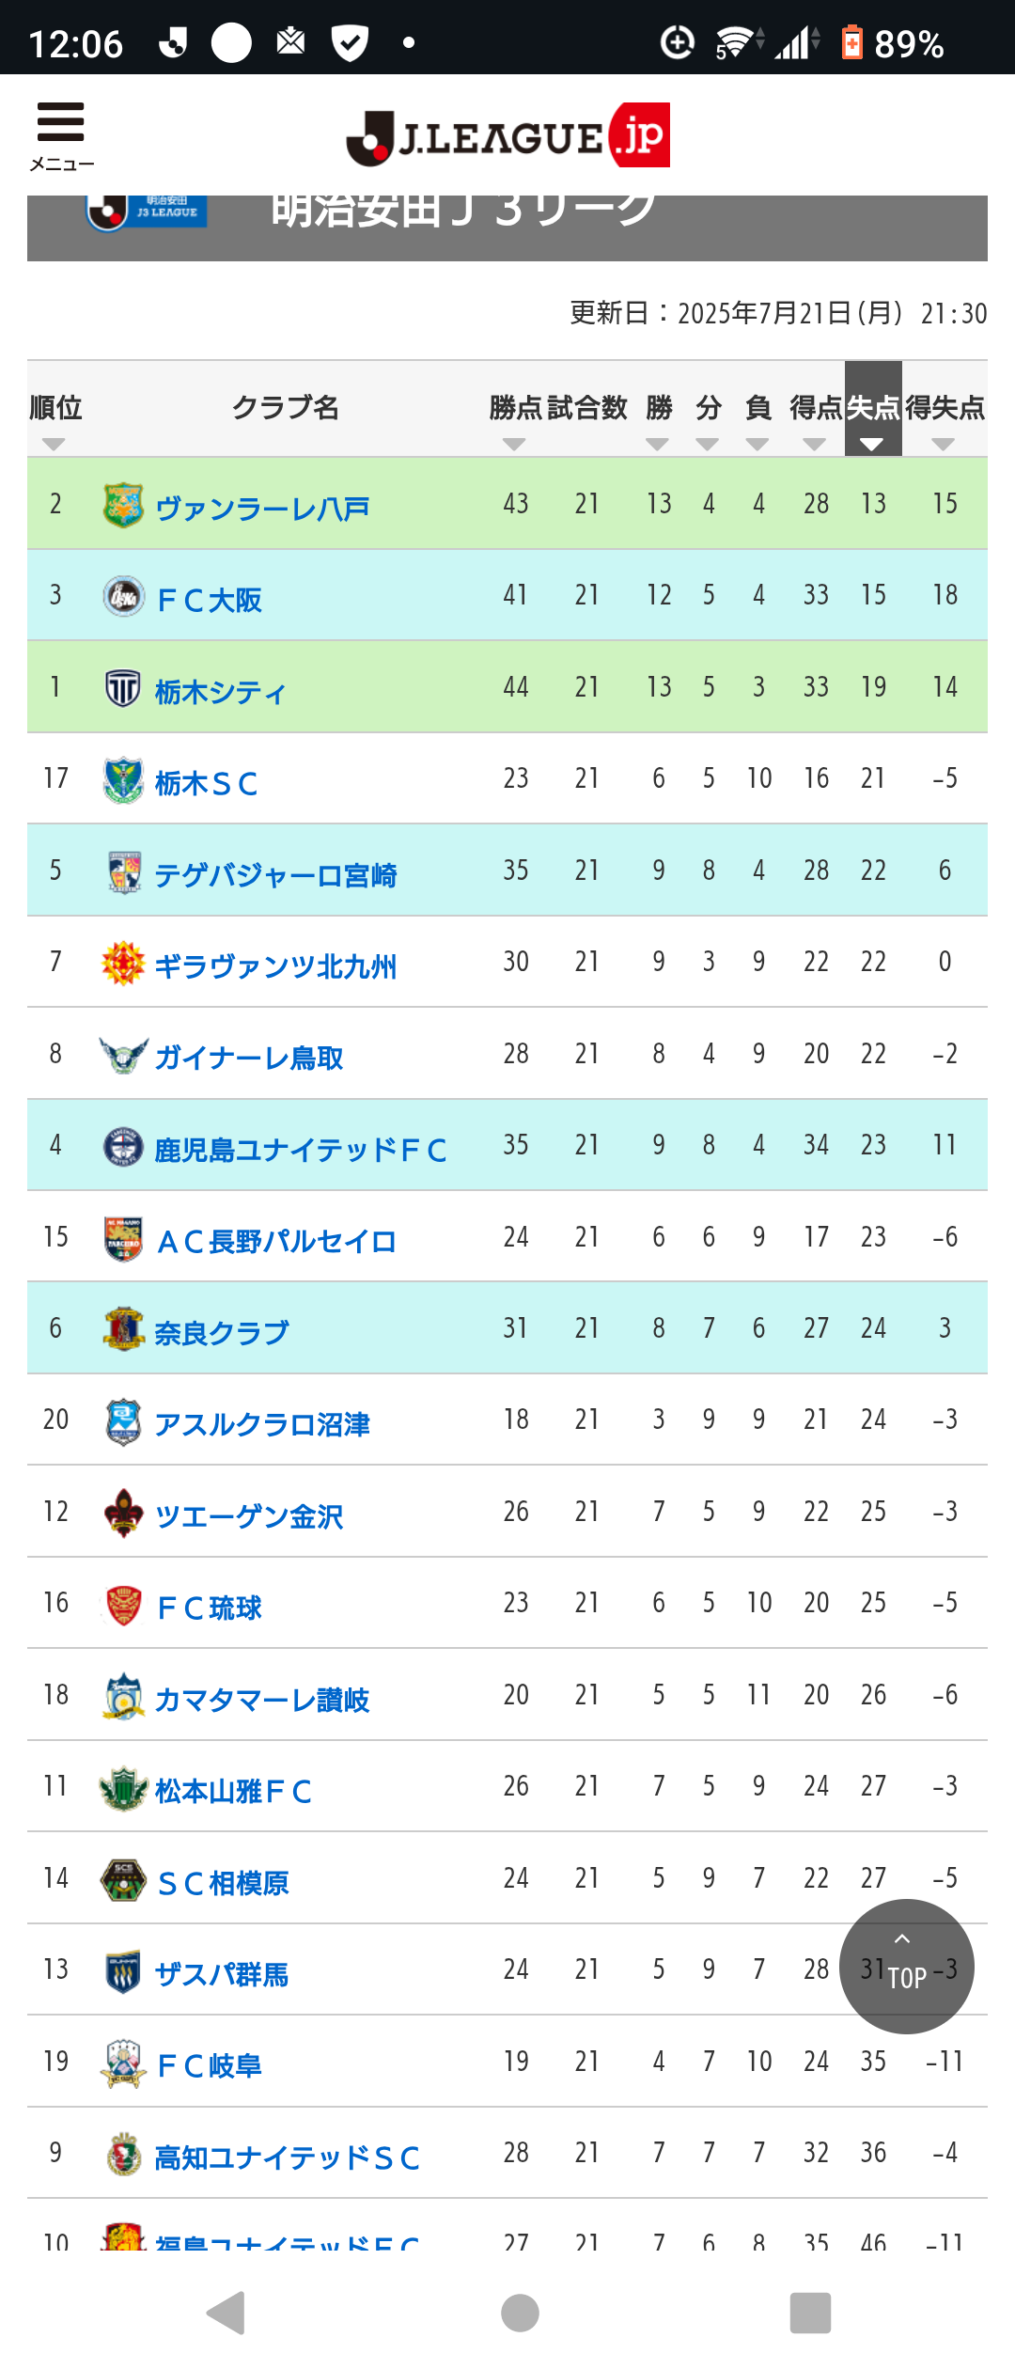Image resolution: width=1015 pixels, height=2369 pixels.
Task: Open the hamburger menu icon
Action: 61,135
